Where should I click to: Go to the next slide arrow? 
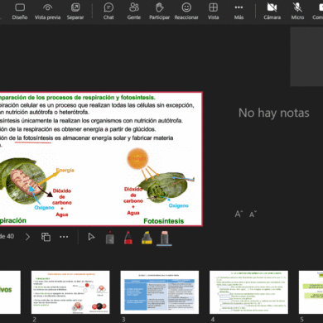coord(27,237)
